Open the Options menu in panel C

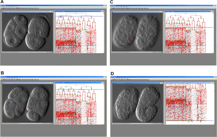tap(122, 7)
